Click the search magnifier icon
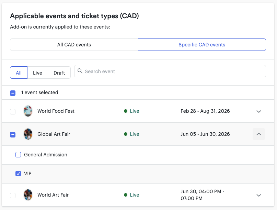This screenshot has height=210, width=277. pyautogui.click(x=80, y=71)
